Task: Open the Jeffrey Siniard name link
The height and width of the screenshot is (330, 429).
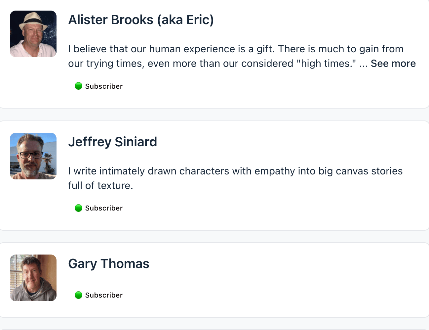Action: 112,142
